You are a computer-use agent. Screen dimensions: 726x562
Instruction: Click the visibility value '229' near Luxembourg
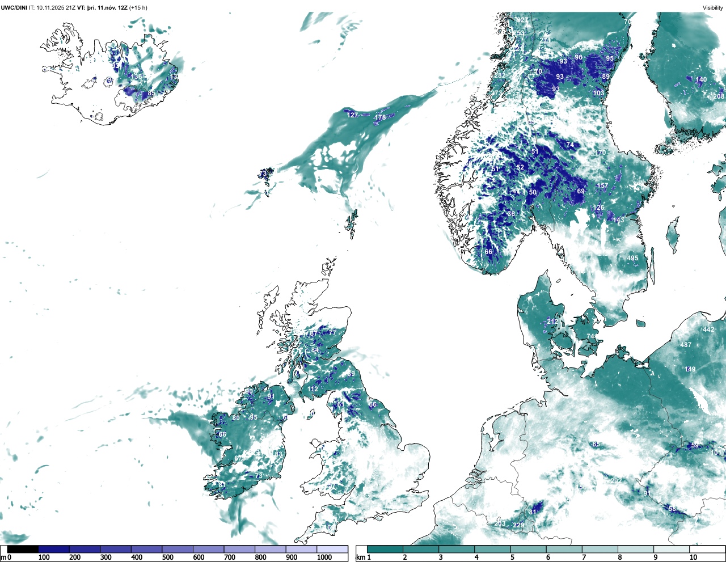click(518, 525)
